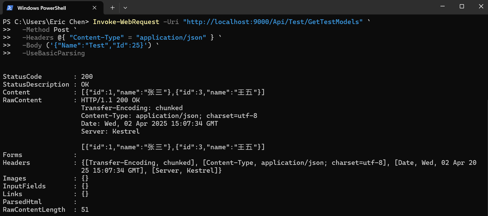Click the HTTP/1.1 200 OK RawContent line
488x216 pixels.
pyautogui.click(x=110, y=100)
